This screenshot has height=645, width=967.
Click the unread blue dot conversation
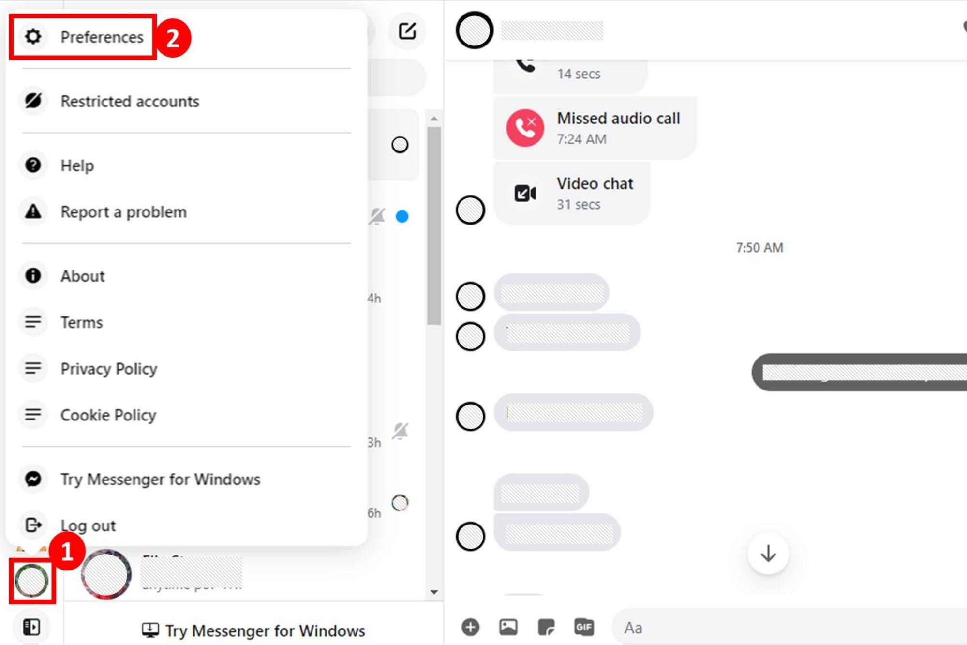pos(402,216)
